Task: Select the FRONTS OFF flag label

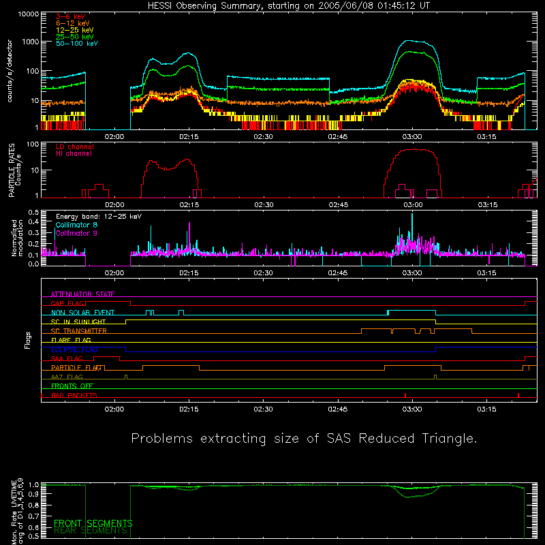Action: point(72,386)
